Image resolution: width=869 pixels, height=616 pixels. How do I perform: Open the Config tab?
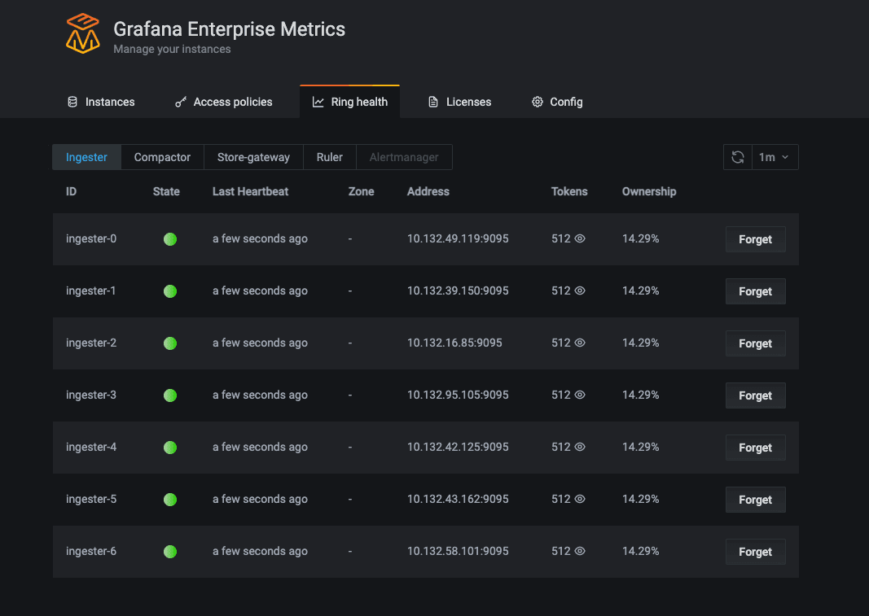pyautogui.click(x=557, y=102)
